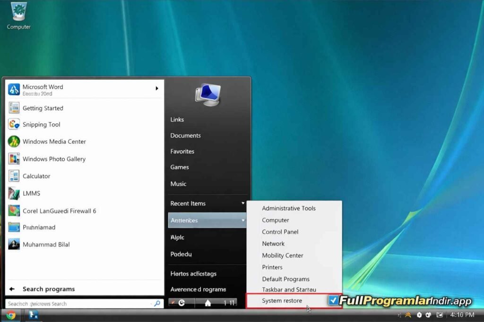The height and width of the screenshot is (322, 484).
Task: Select Control Panel from the submenu
Action: point(279,232)
